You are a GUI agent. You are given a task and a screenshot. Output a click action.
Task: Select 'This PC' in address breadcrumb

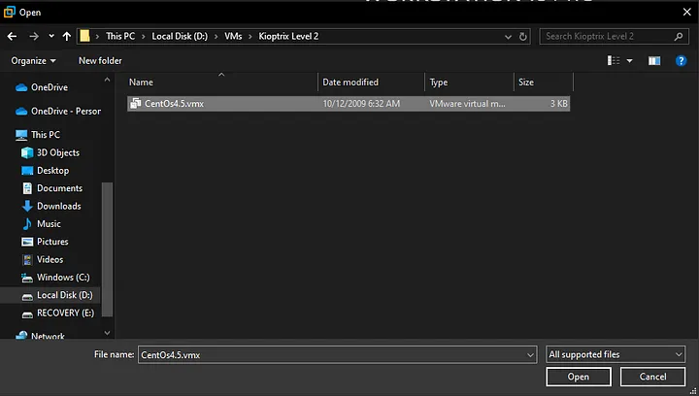point(120,36)
